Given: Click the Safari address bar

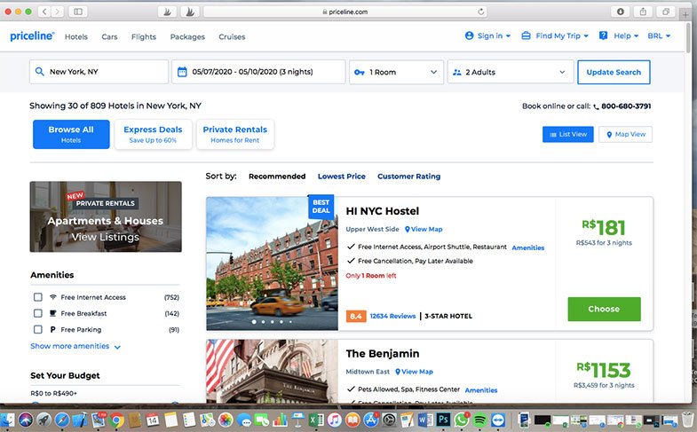Looking at the screenshot, I should (x=345, y=12).
